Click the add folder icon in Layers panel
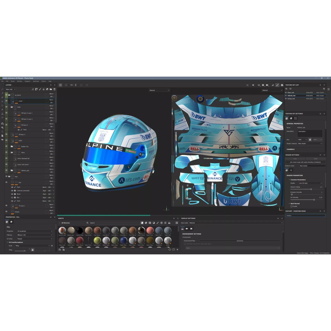The width and height of the screenshot is (331, 331). pyautogui.click(x=51, y=89)
